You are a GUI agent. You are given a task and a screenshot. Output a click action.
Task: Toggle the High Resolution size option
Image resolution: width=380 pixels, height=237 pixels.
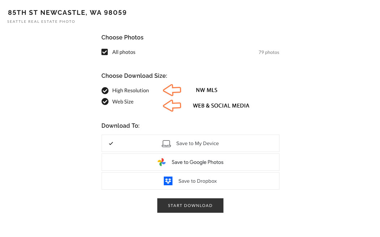[x=105, y=90]
